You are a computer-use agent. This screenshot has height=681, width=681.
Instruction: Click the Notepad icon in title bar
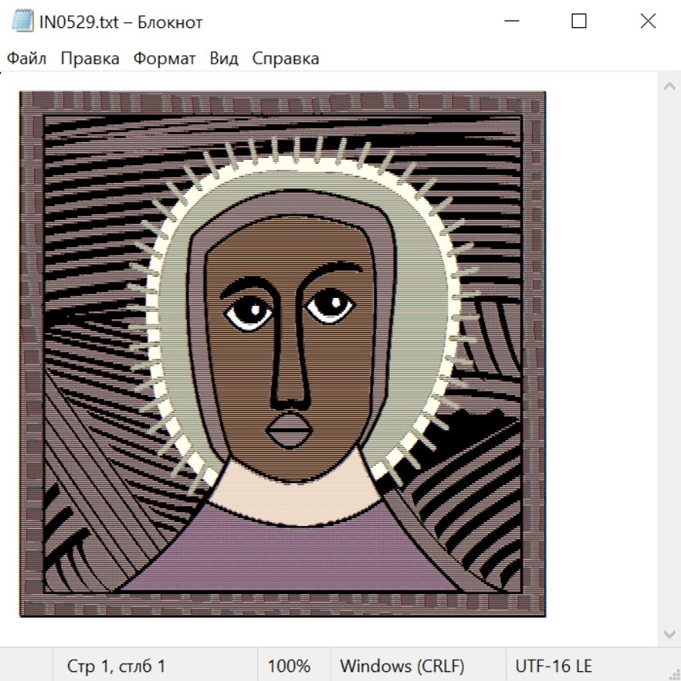[x=23, y=21]
